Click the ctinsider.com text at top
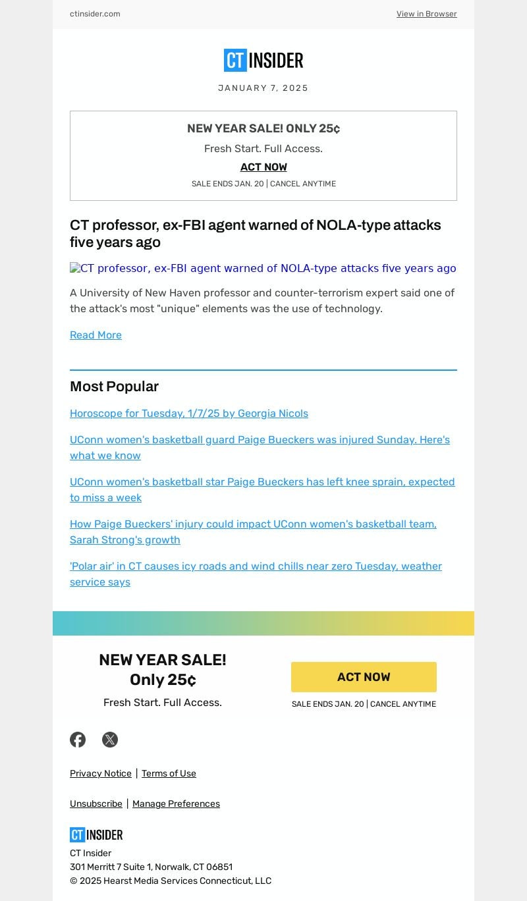 pyautogui.click(x=95, y=14)
